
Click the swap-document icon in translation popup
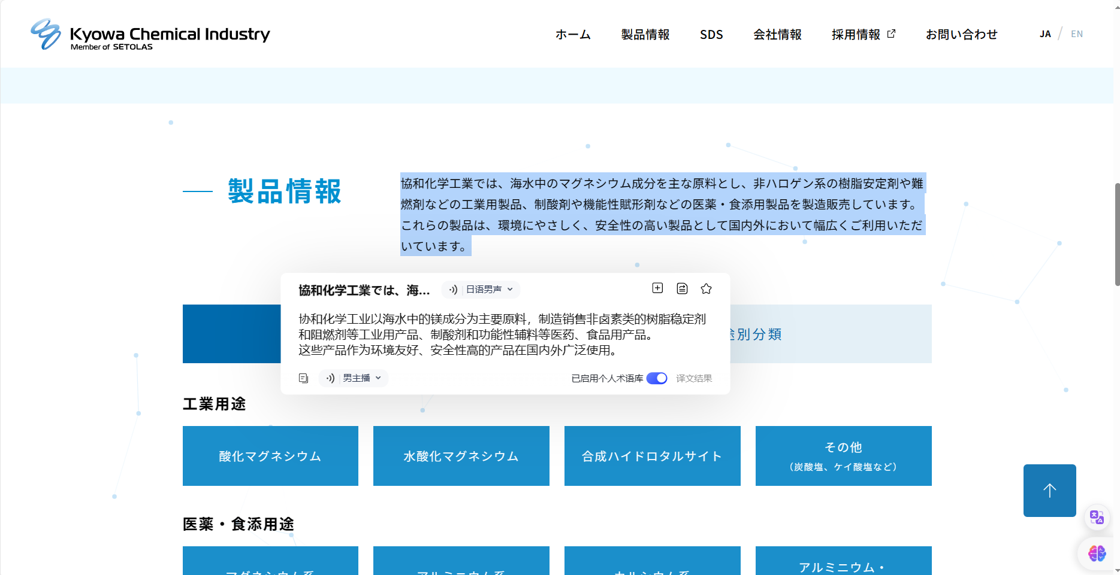tap(682, 288)
